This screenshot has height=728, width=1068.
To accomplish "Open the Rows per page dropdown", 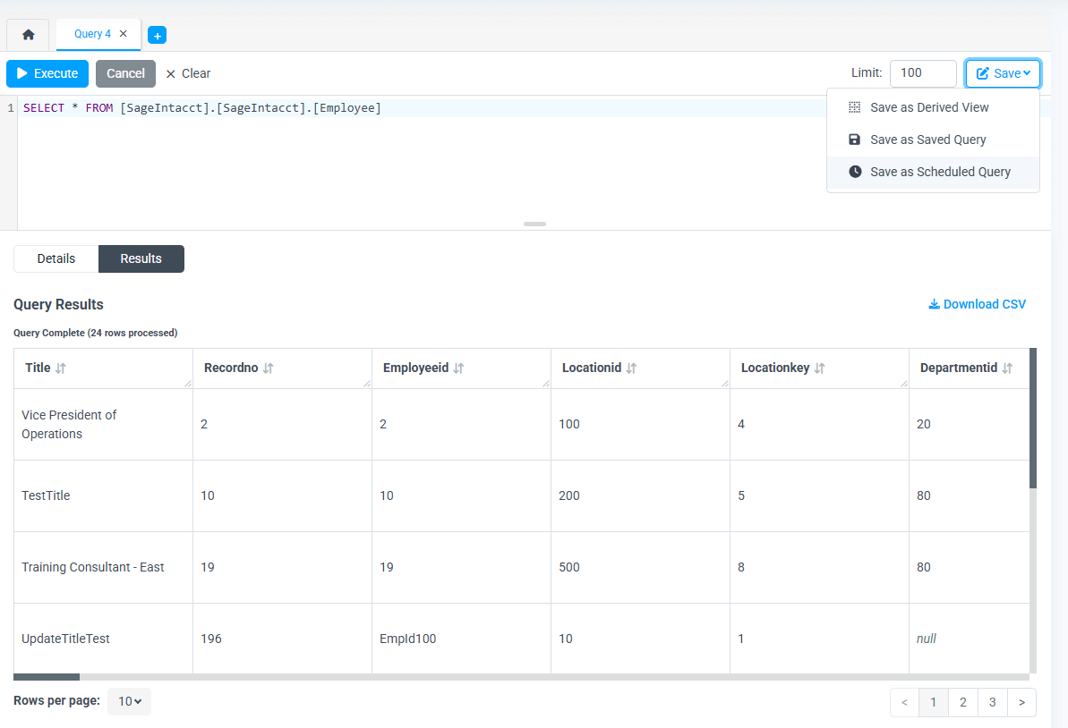I will click(129, 701).
